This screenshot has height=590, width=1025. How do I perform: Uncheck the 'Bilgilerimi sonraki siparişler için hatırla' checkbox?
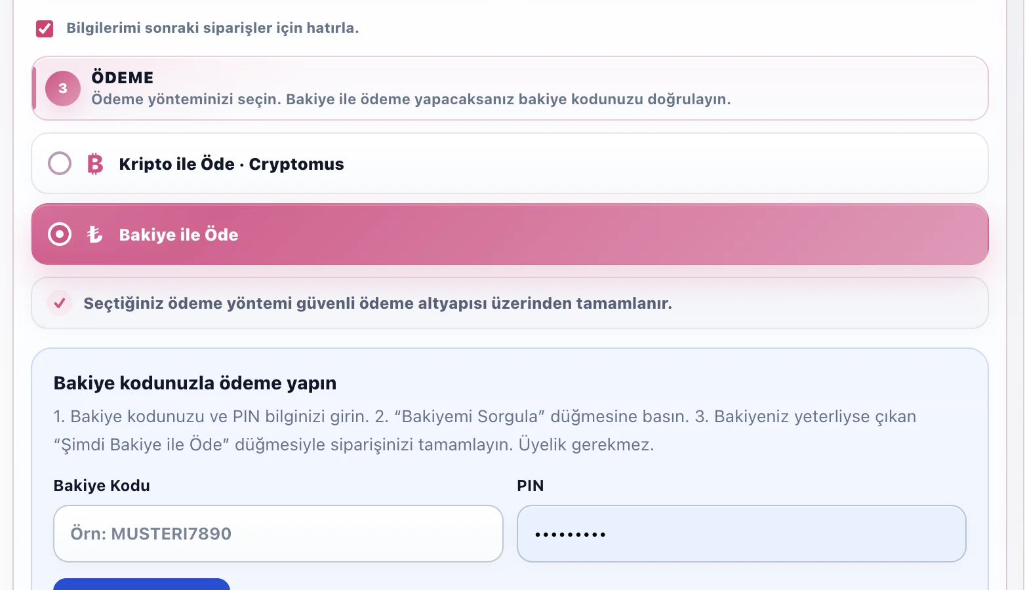tap(45, 28)
